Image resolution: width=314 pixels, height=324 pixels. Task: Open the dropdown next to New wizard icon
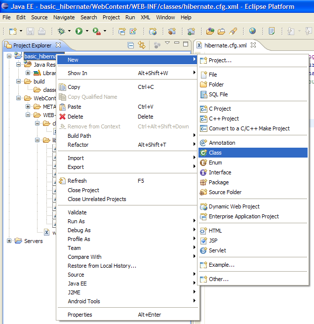[x=21, y=31]
